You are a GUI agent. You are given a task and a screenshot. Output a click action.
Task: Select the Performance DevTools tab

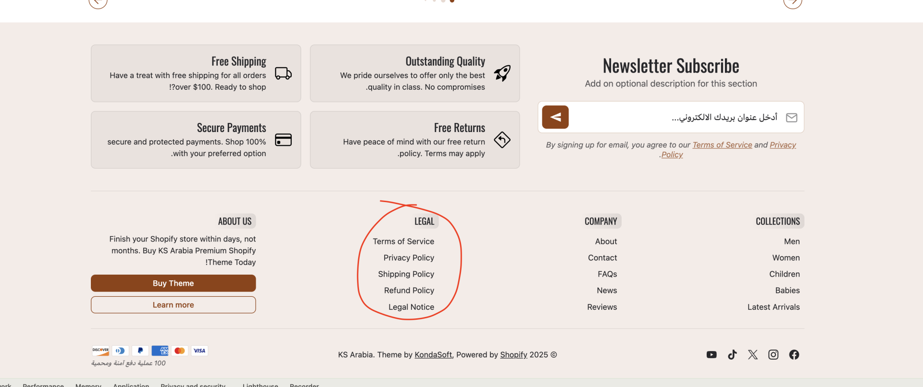pos(43,385)
